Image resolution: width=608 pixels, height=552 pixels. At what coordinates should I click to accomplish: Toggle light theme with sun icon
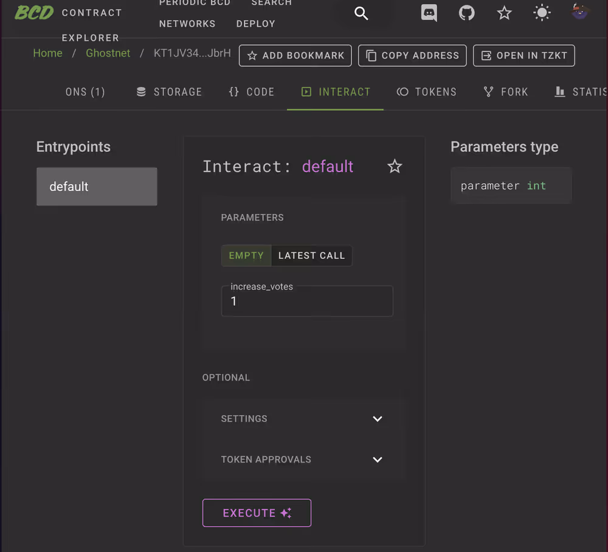pos(541,13)
